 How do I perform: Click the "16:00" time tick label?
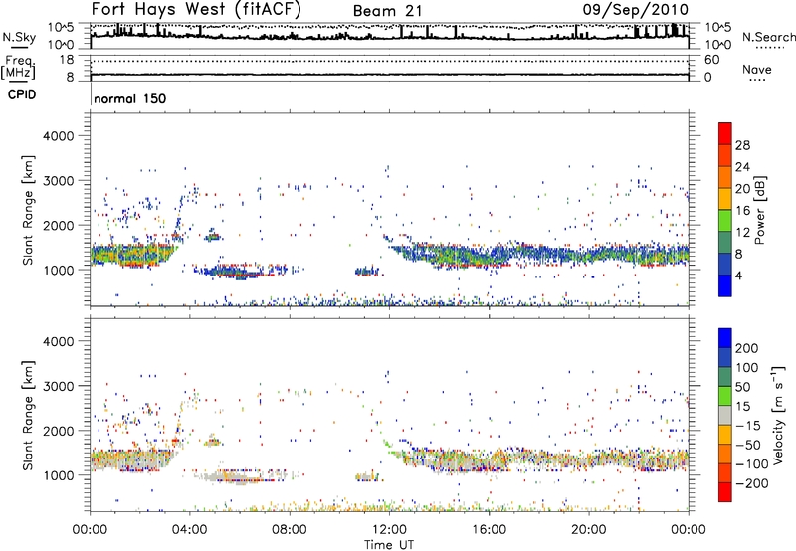point(489,530)
